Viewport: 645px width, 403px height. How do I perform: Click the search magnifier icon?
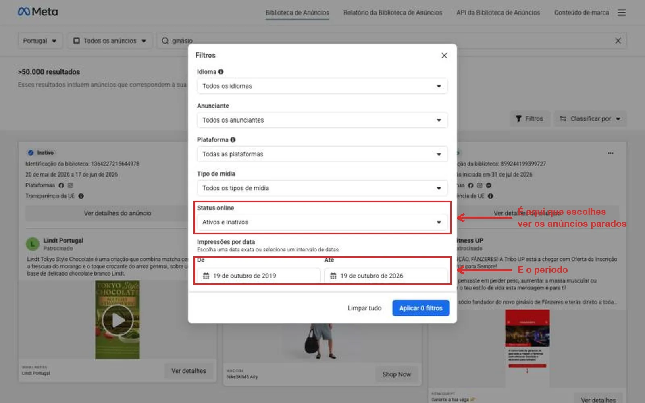pos(165,41)
